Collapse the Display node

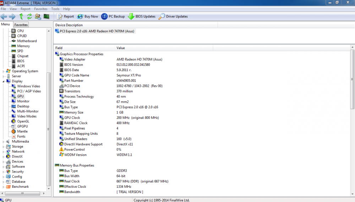(4, 81)
